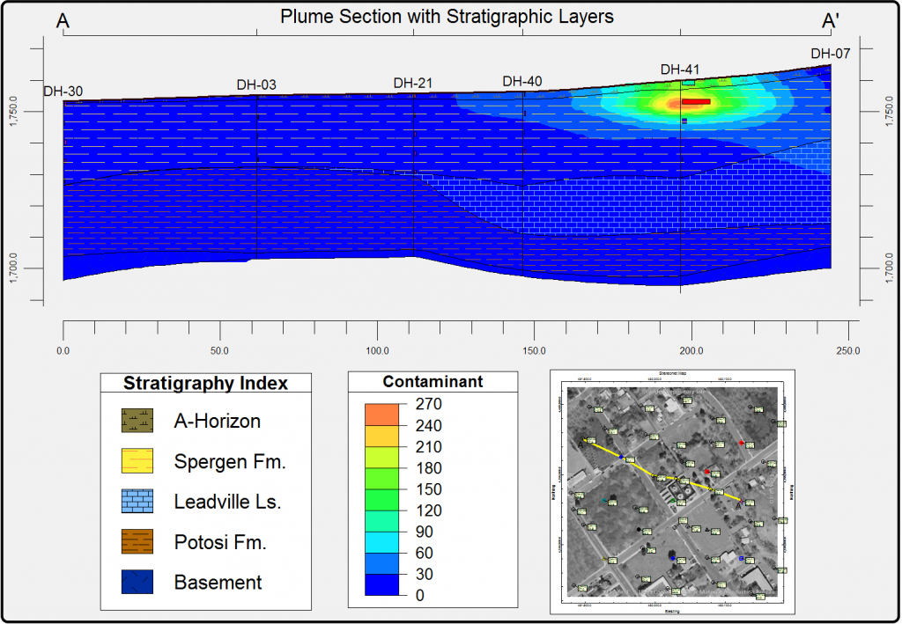Screen dimensions: 902x624
Task: Click the "270" value in Contaminant legend
Action: (429, 404)
